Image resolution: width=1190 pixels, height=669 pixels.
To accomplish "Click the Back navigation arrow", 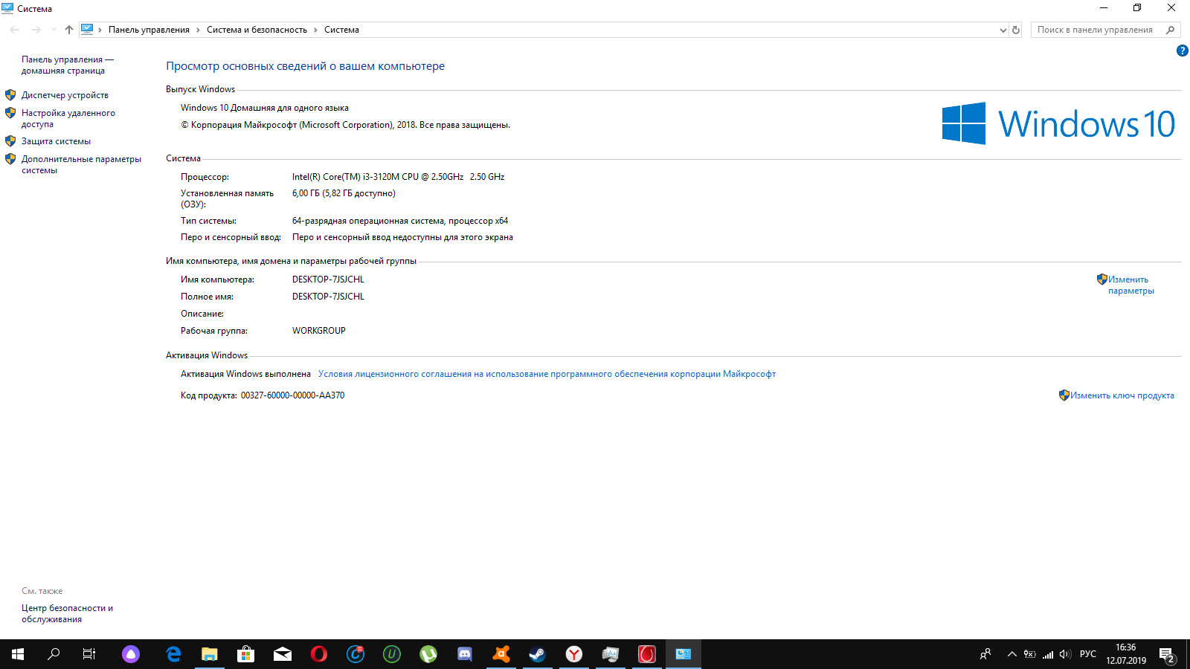I will 15,30.
